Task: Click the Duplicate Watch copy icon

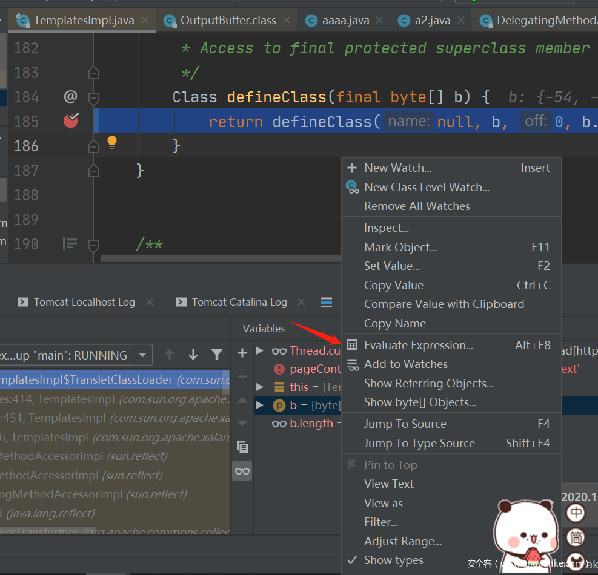Action: coord(242,447)
